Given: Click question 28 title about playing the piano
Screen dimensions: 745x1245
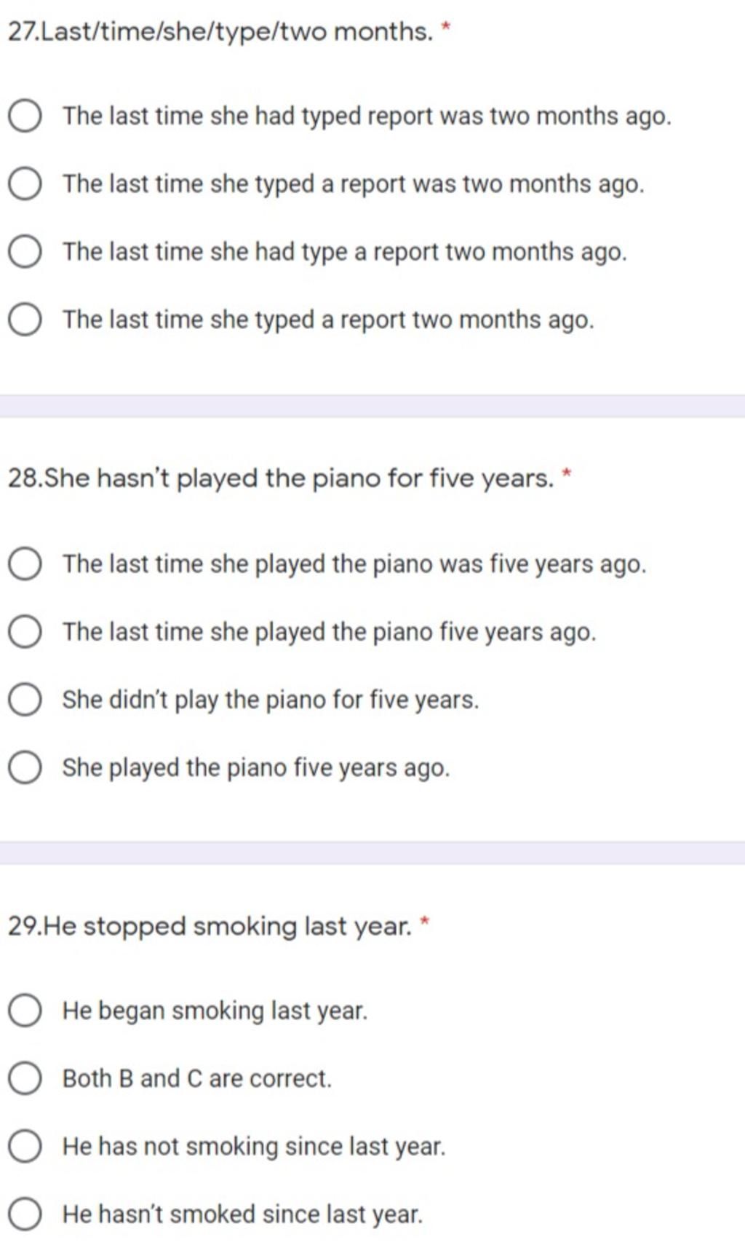Looking at the screenshot, I should [x=281, y=479].
